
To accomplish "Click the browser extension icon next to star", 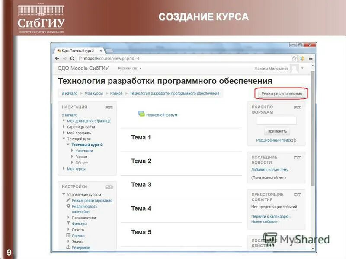I will tap(302, 58).
